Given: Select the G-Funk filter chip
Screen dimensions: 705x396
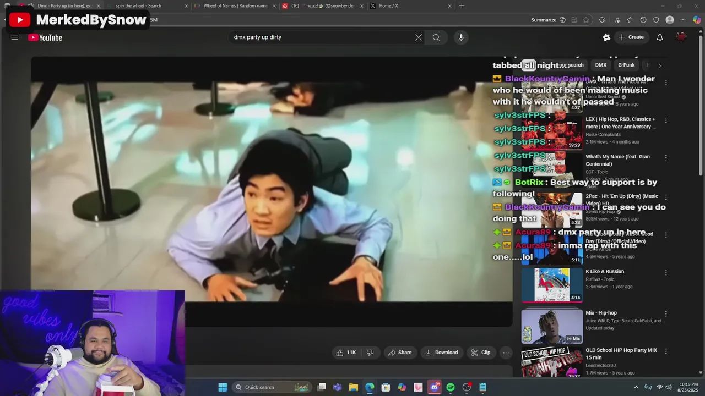Looking at the screenshot, I should point(626,65).
